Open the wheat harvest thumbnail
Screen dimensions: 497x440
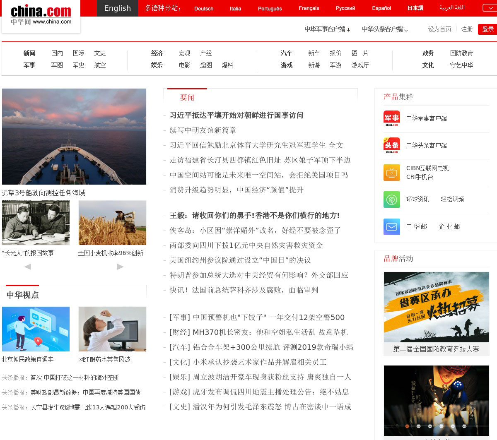(112, 223)
